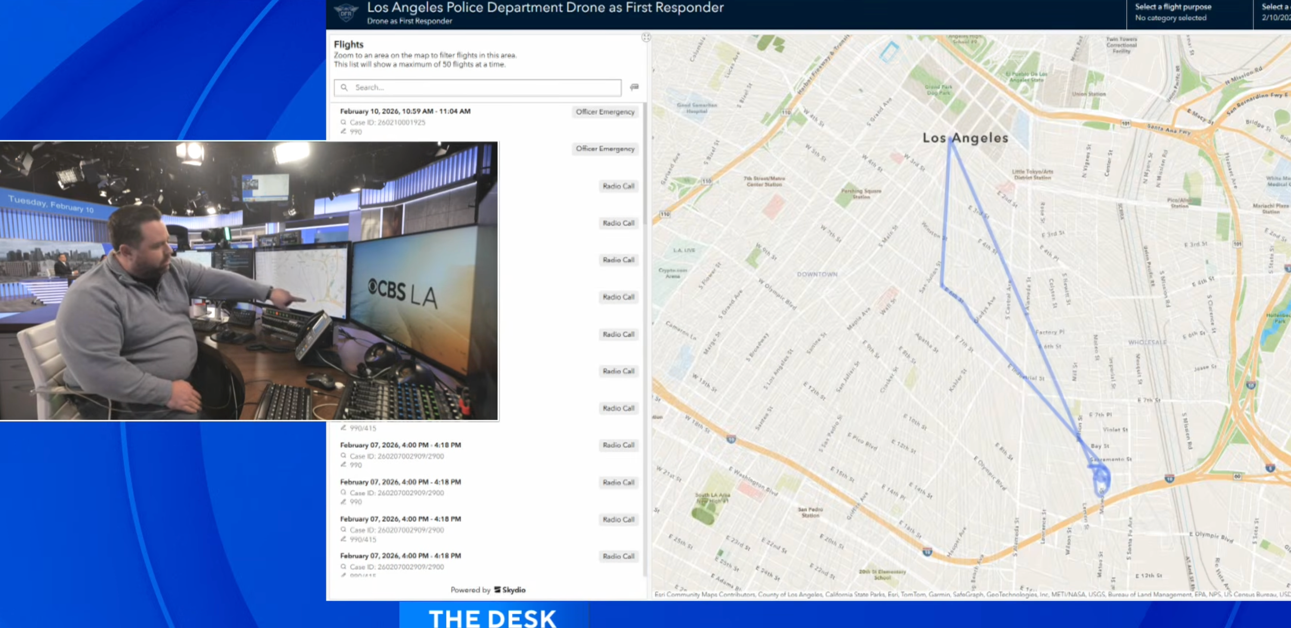Image resolution: width=1291 pixels, height=628 pixels.
Task: Click in the Flights Search field
Action: [x=478, y=87]
